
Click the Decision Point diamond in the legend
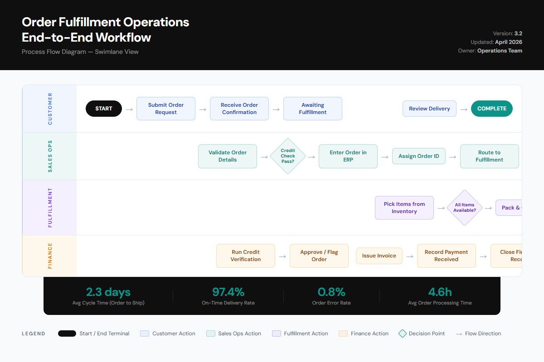(403, 333)
